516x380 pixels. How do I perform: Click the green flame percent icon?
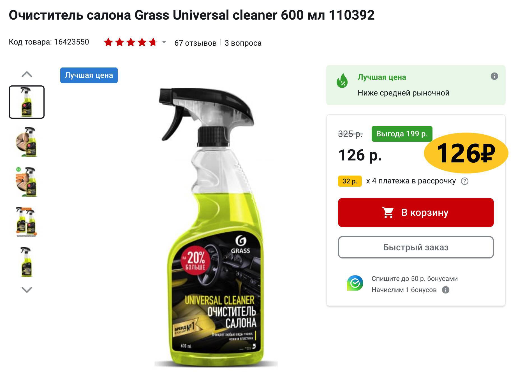tap(342, 81)
